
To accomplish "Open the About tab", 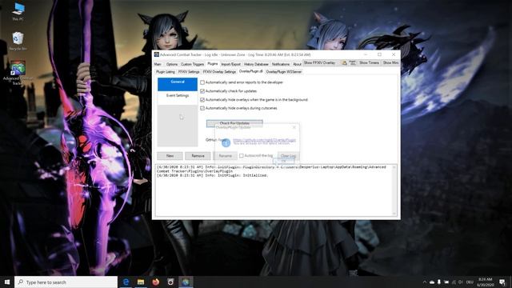I will click(297, 64).
